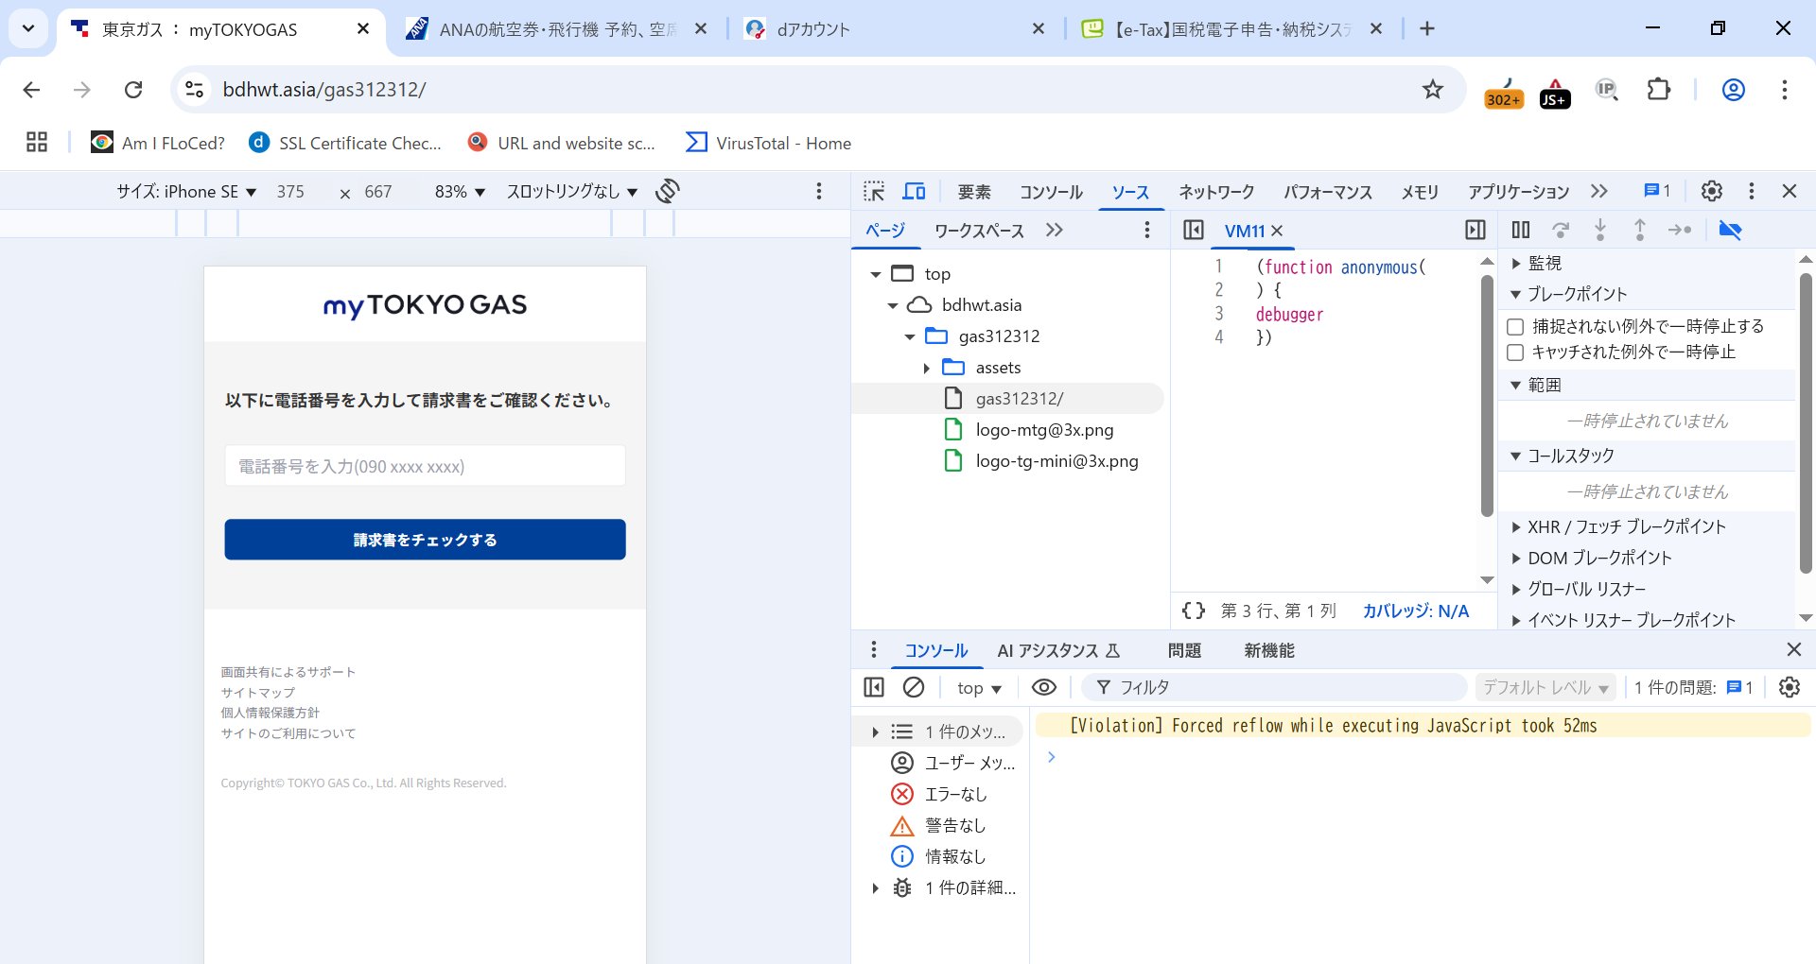Image resolution: width=1816 pixels, height=964 pixels.
Task: Open the console context top dropdown
Action: [979, 688]
